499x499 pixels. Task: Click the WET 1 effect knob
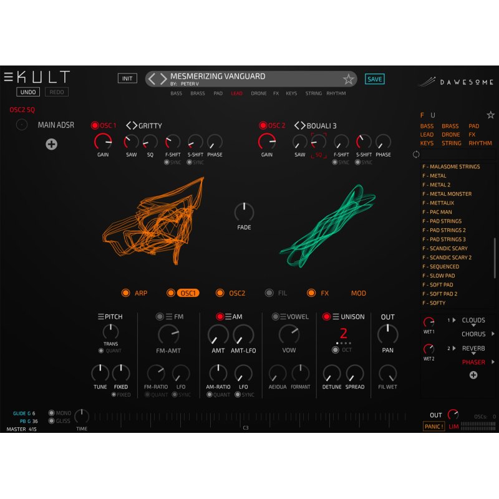(429, 322)
